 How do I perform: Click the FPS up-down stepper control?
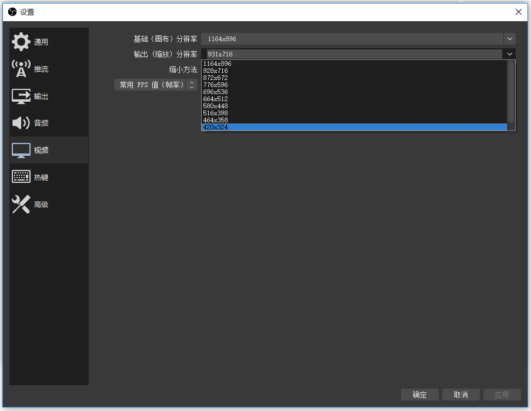(192, 85)
